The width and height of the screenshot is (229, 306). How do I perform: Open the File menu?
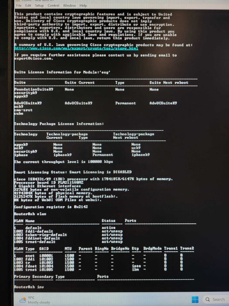point(19,5)
